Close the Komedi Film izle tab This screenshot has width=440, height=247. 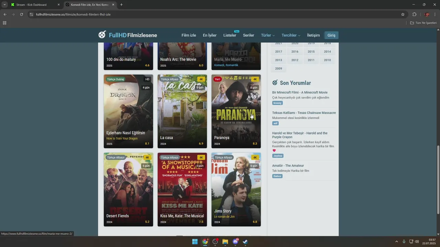(x=113, y=5)
